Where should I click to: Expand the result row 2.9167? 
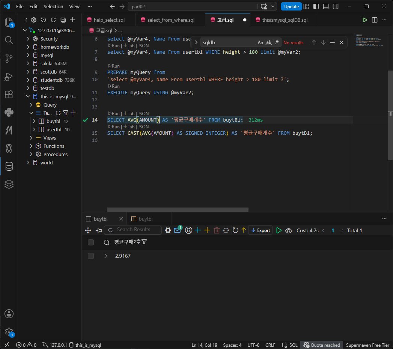coord(106,256)
